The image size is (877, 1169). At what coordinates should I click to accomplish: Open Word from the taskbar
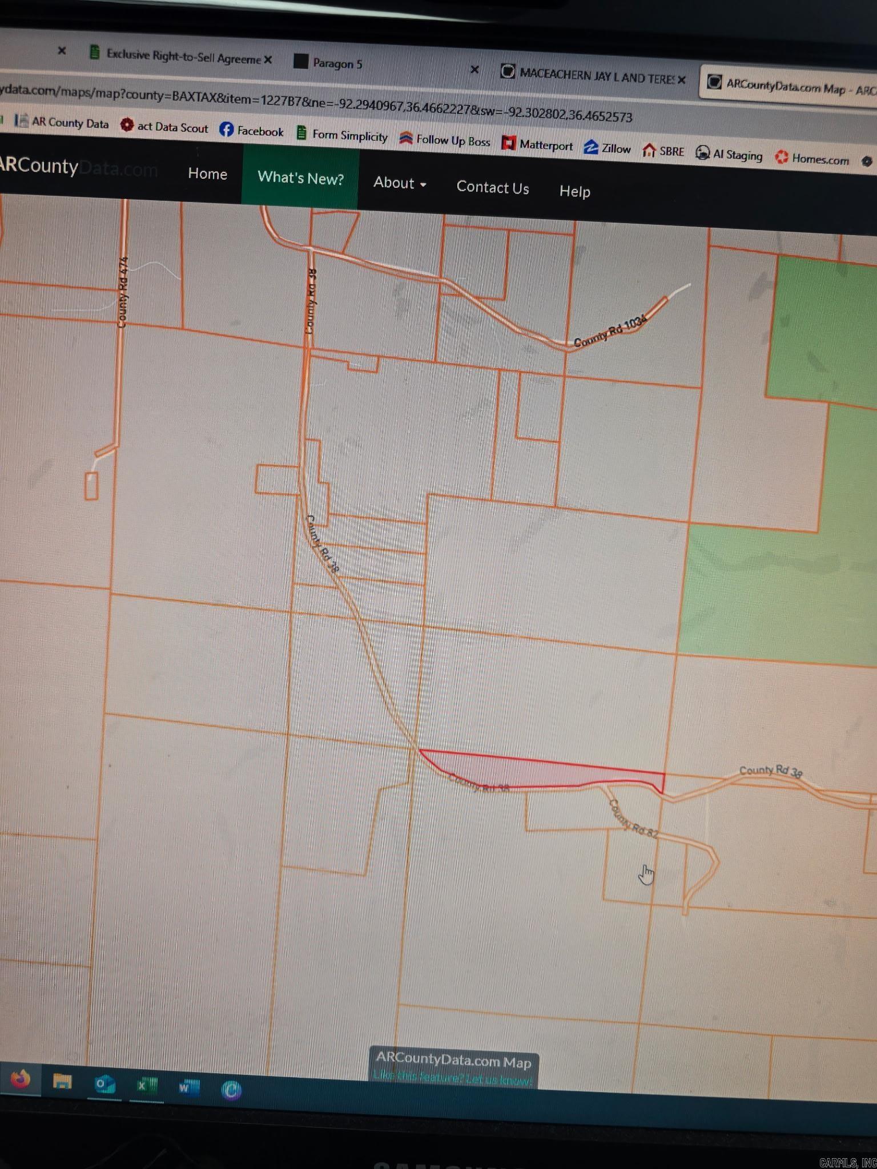click(188, 1087)
